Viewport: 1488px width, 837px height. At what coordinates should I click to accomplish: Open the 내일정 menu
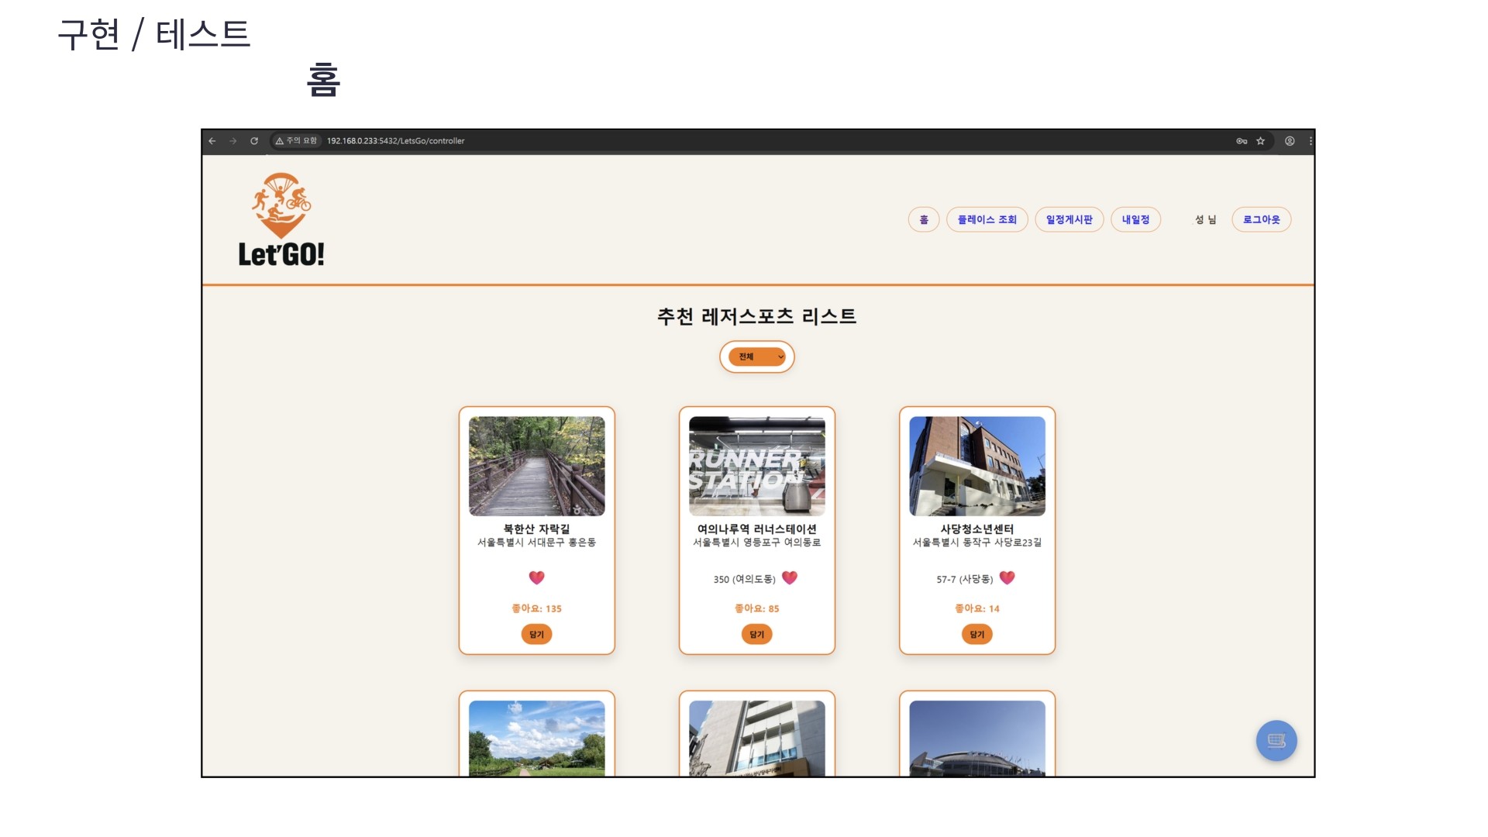1136,219
